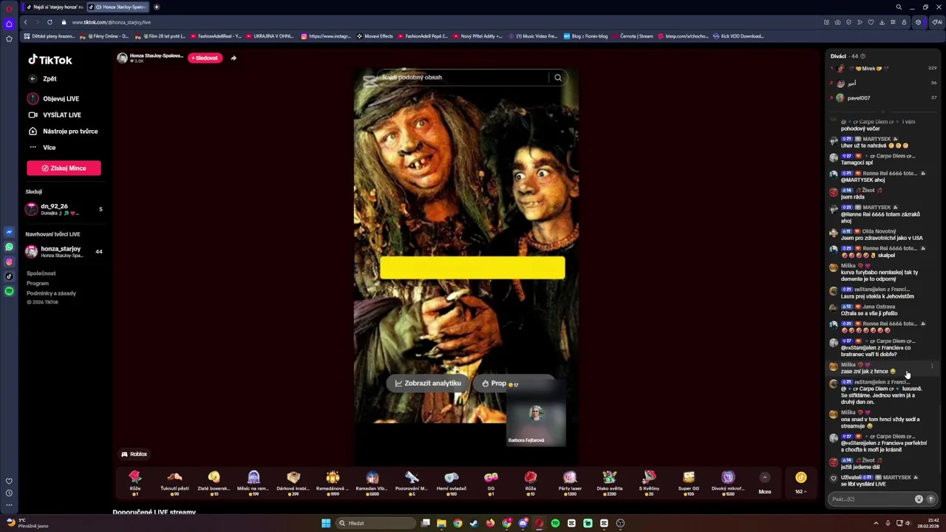946x532 pixels.
Task: Send the Divoký mikrofon gift
Action: (x=728, y=482)
